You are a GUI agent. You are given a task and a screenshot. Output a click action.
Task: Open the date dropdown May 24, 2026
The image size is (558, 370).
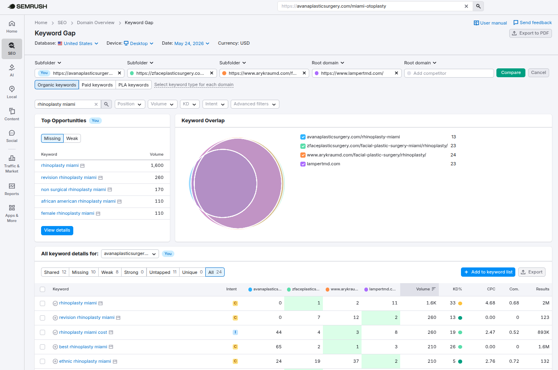[x=192, y=43]
